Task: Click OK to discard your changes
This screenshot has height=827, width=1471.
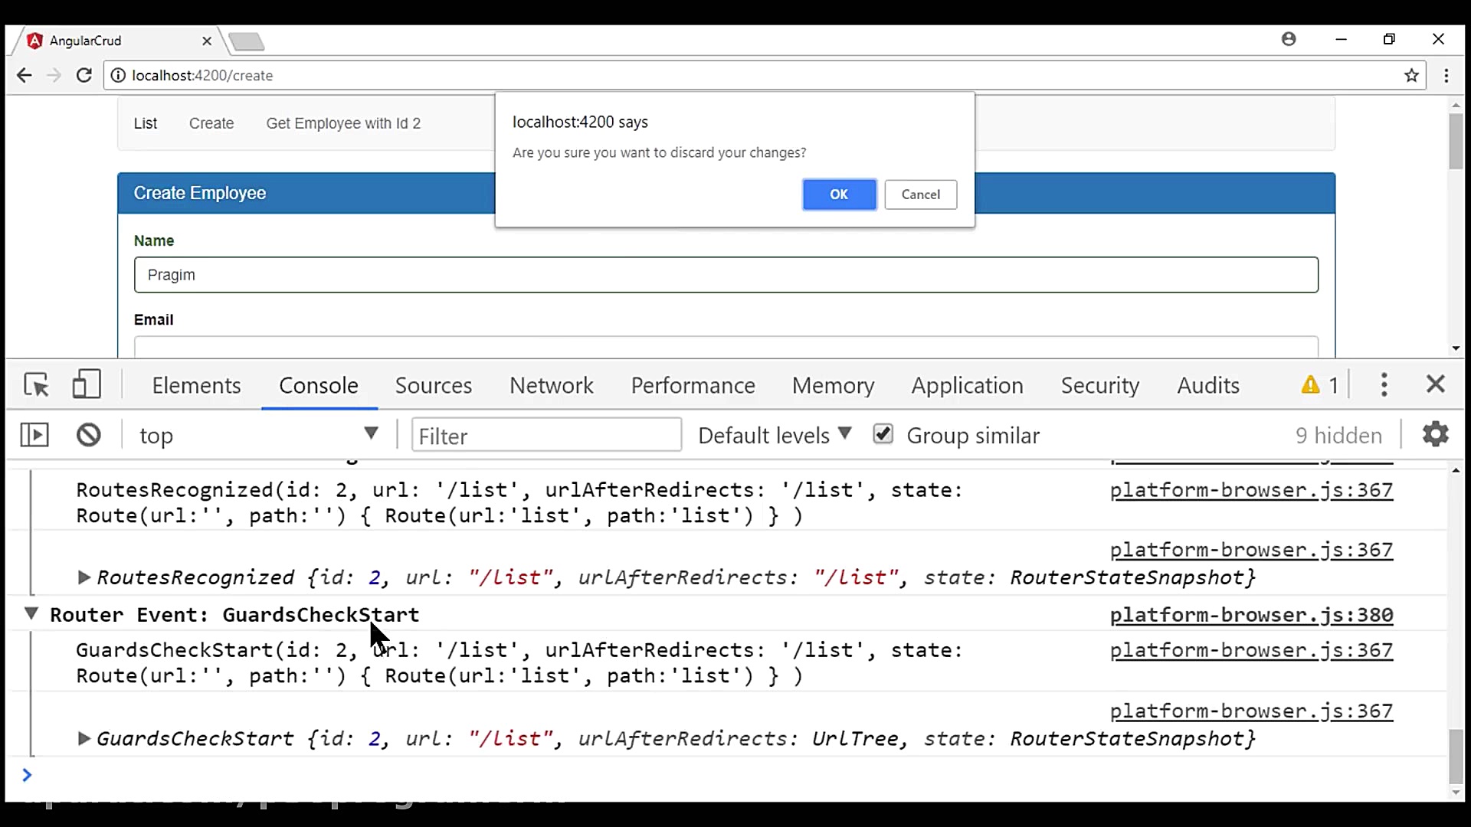Action: tap(839, 194)
